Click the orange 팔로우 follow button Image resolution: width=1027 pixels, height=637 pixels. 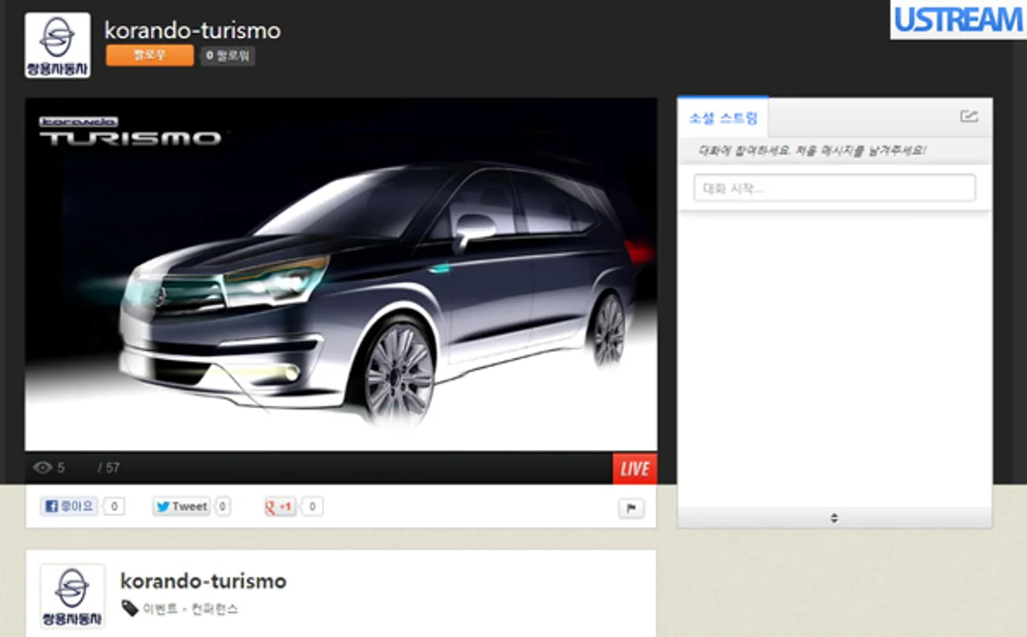click(x=150, y=55)
